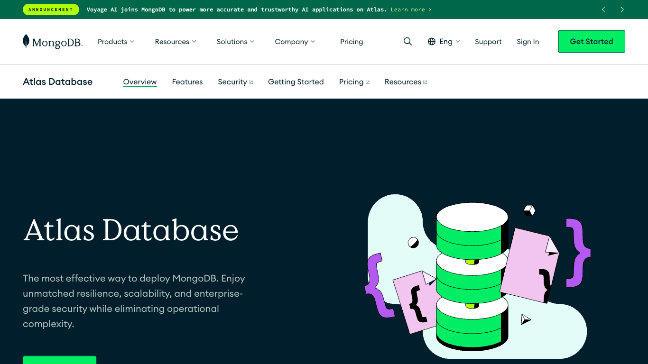Image resolution: width=648 pixels, height=364 pixels.
Task: Expand the Products menu
Action: coord(116,42)
